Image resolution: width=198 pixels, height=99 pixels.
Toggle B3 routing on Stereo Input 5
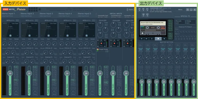(x=92, y=85)
